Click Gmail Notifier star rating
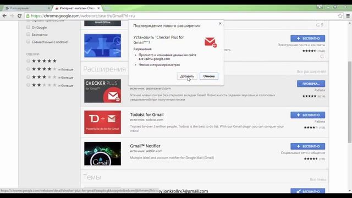352x198 pixels. pyautogui.click(x=311, y=159)
